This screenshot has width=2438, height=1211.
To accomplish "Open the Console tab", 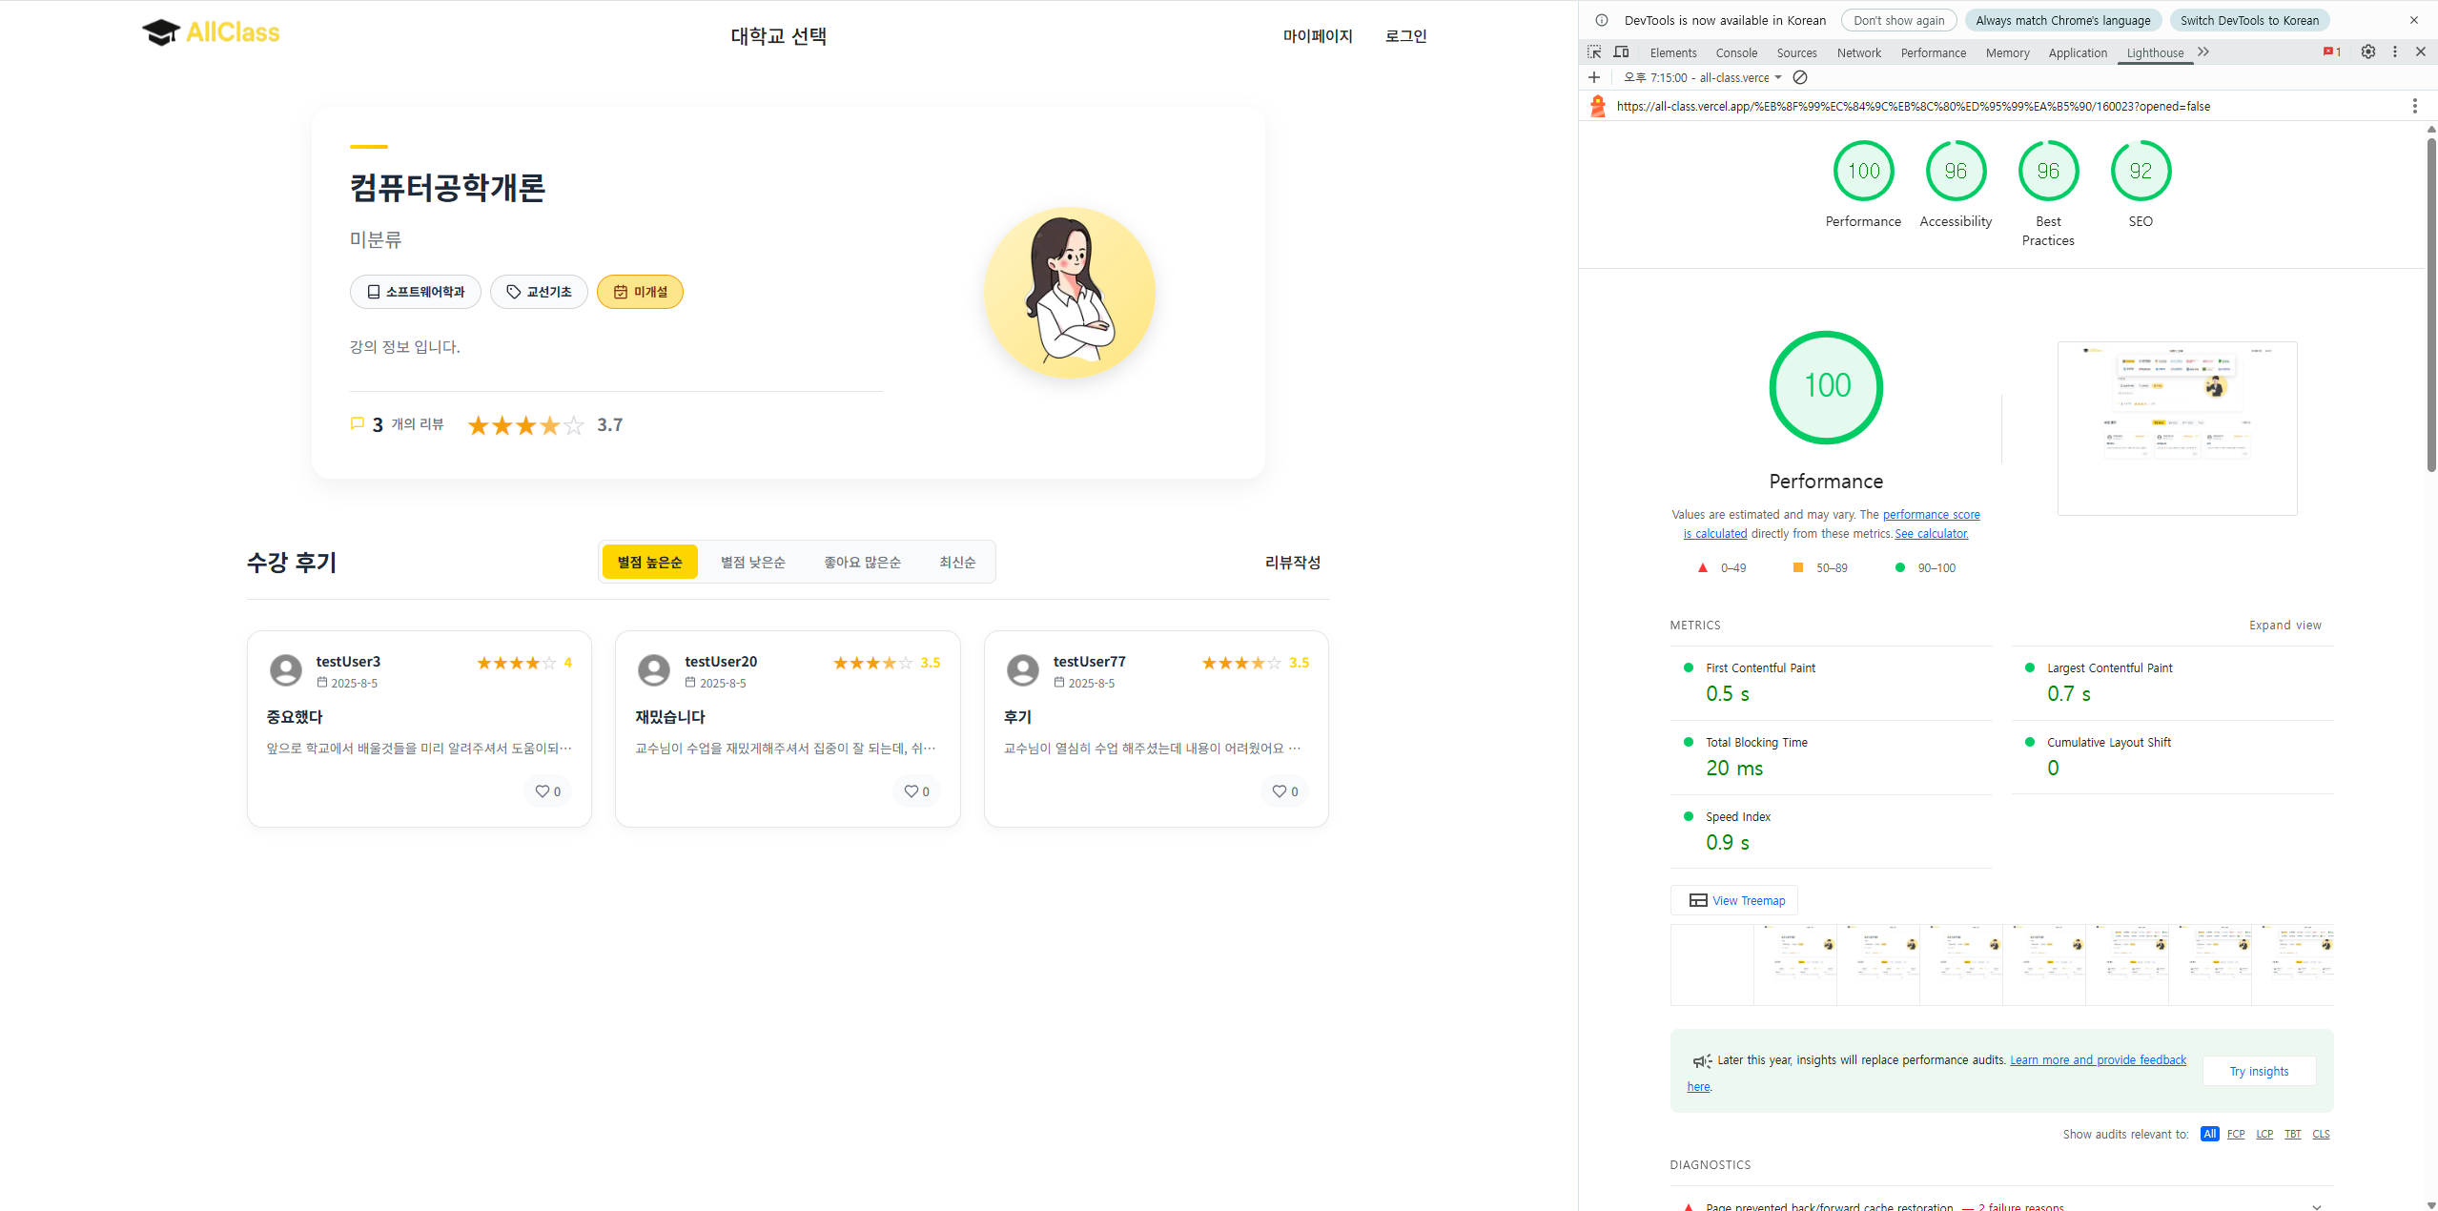I will point(1735,53).
